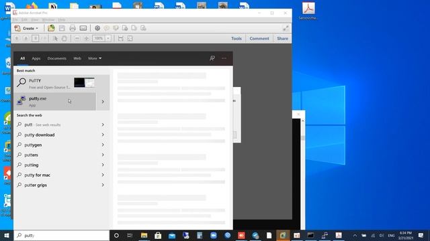Open File Explorer from taskbar
430x241 pixels.
[x=144, y=235]
